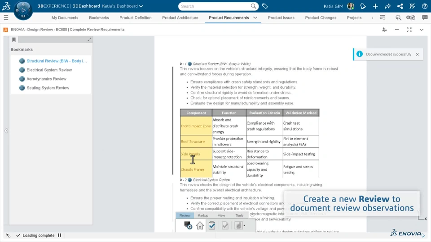The height and width of the screenshot is (242, 431).
Task: Open Product Requirements tab dropdown arrow
Action: [x=255, y=17]
